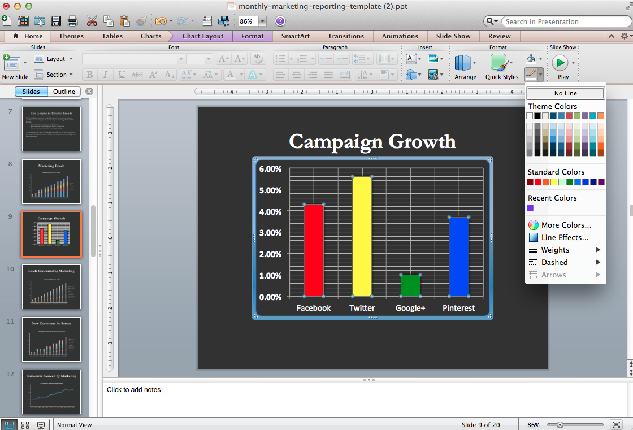Adjust the zoom slider in status bar
The width and height of the screenshot is (633, 430).
[560, 425]
